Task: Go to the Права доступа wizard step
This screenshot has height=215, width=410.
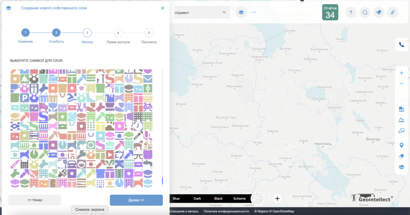Action: click(118, 33)
